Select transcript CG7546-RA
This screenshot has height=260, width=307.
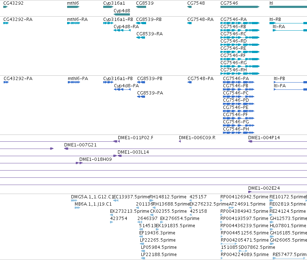240,23
